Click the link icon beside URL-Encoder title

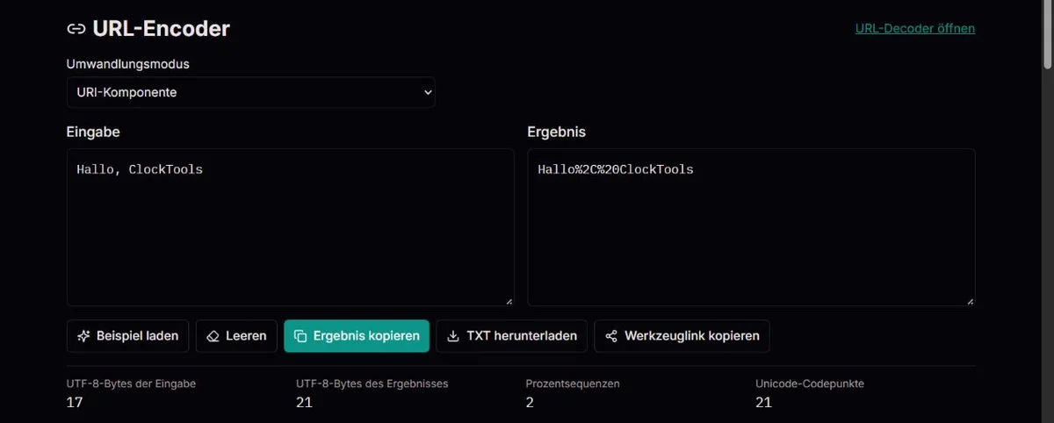coord(76,29)
